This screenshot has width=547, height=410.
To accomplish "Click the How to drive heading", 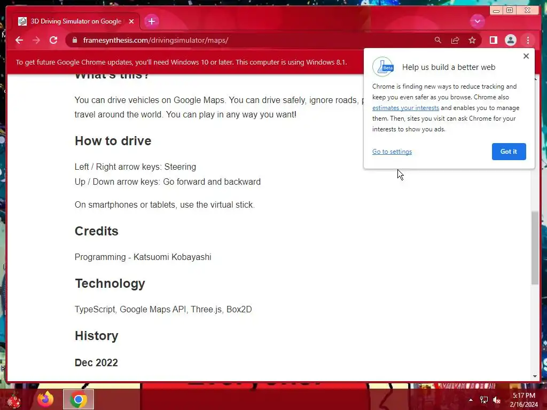I will [x=113, y=141].
